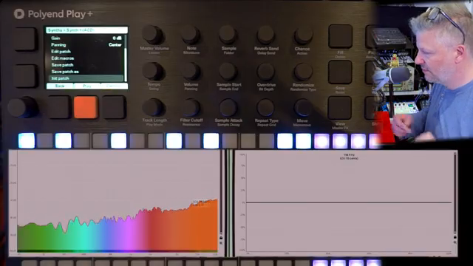The width and height of the screenshot is (473, 266).
Task: Click the Overdrive knob
Action: coord(266,72)
